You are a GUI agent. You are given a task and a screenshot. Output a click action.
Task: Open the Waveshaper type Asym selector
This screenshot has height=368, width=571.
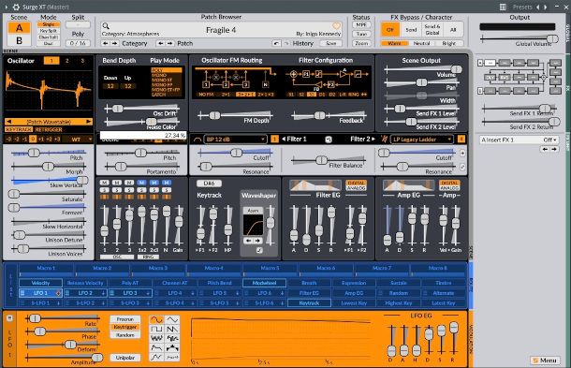(x=253, y=211)
